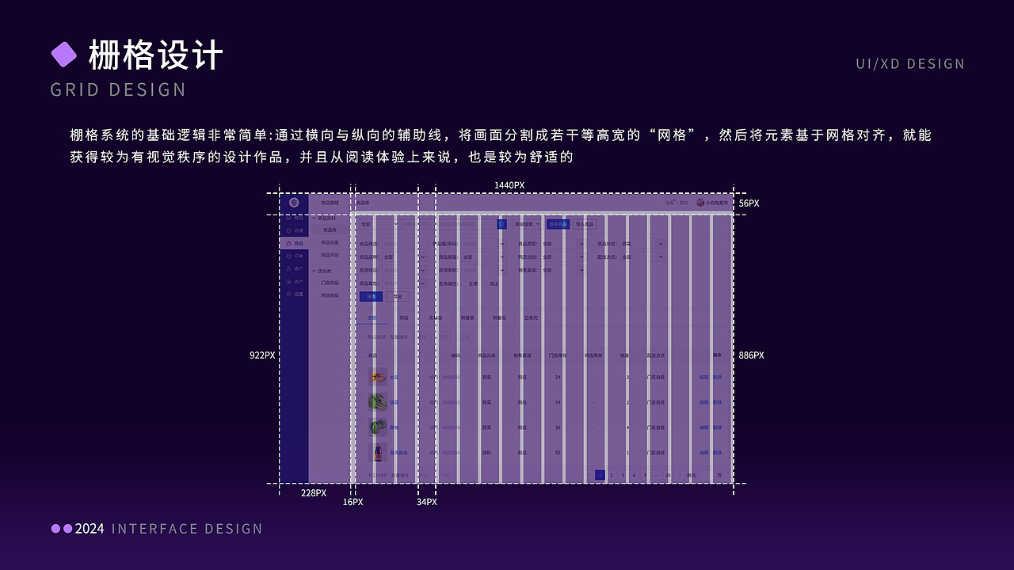The height and width of the screenshot is (570, 1014).
Task: Click 删除 in the 海天酱油 row
Action: tap(717, 452)
